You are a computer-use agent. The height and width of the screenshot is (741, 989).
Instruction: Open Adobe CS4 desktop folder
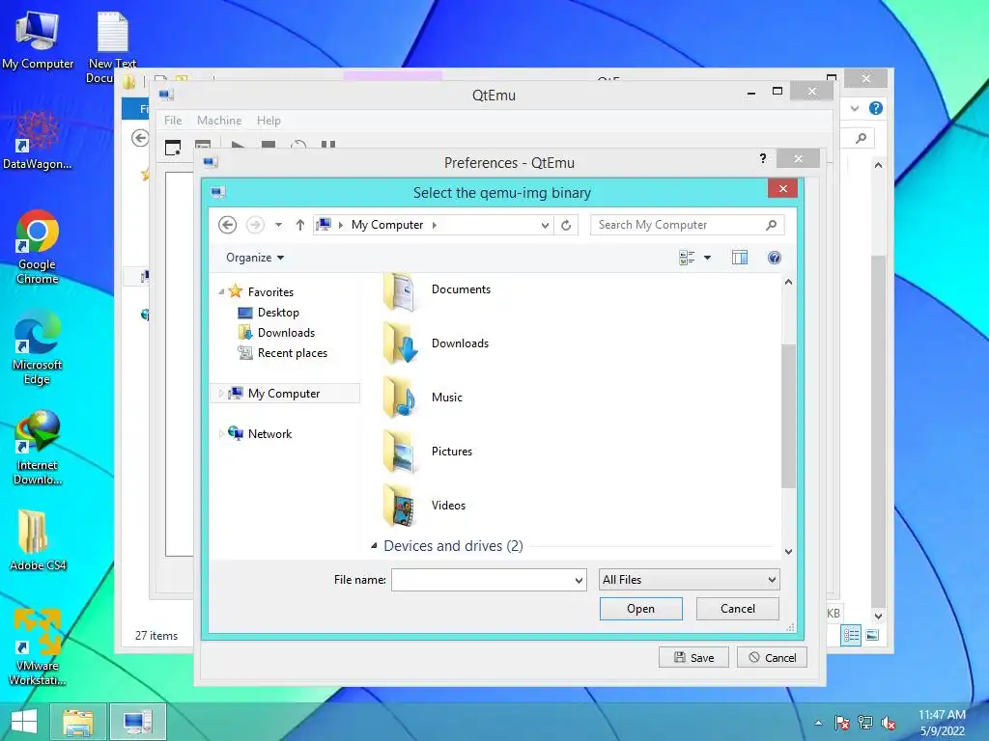(38, 540)
